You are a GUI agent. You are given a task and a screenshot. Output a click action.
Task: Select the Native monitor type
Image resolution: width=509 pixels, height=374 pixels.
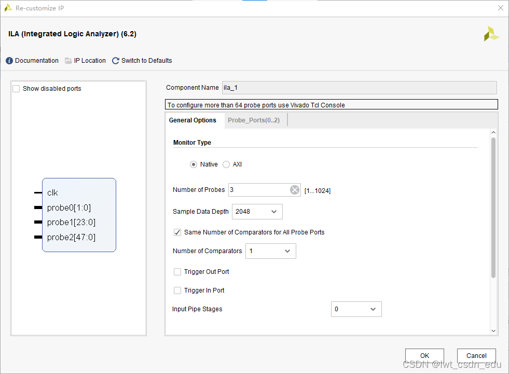click(x=194, y=164)
